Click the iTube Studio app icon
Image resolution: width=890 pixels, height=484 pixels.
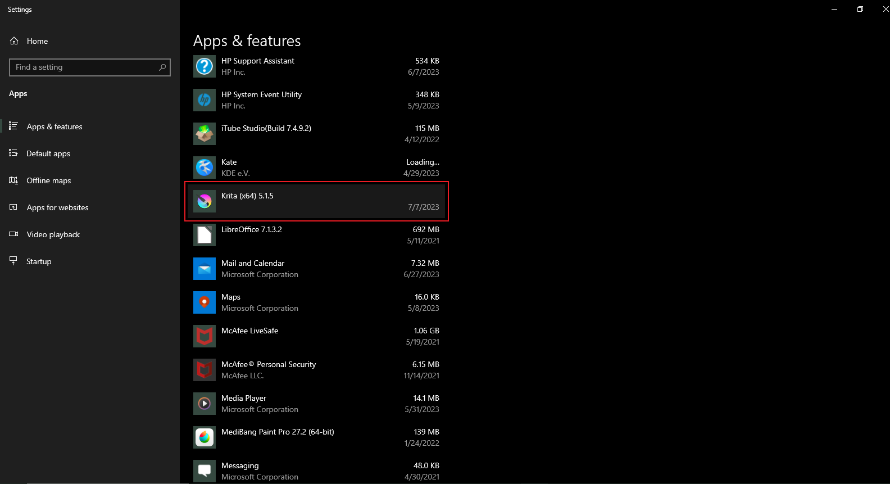click(x=205, y=134)
